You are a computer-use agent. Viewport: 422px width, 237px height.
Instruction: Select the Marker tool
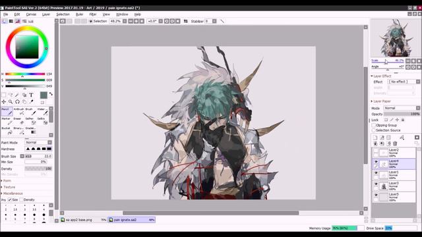click(x=7, y=121)
